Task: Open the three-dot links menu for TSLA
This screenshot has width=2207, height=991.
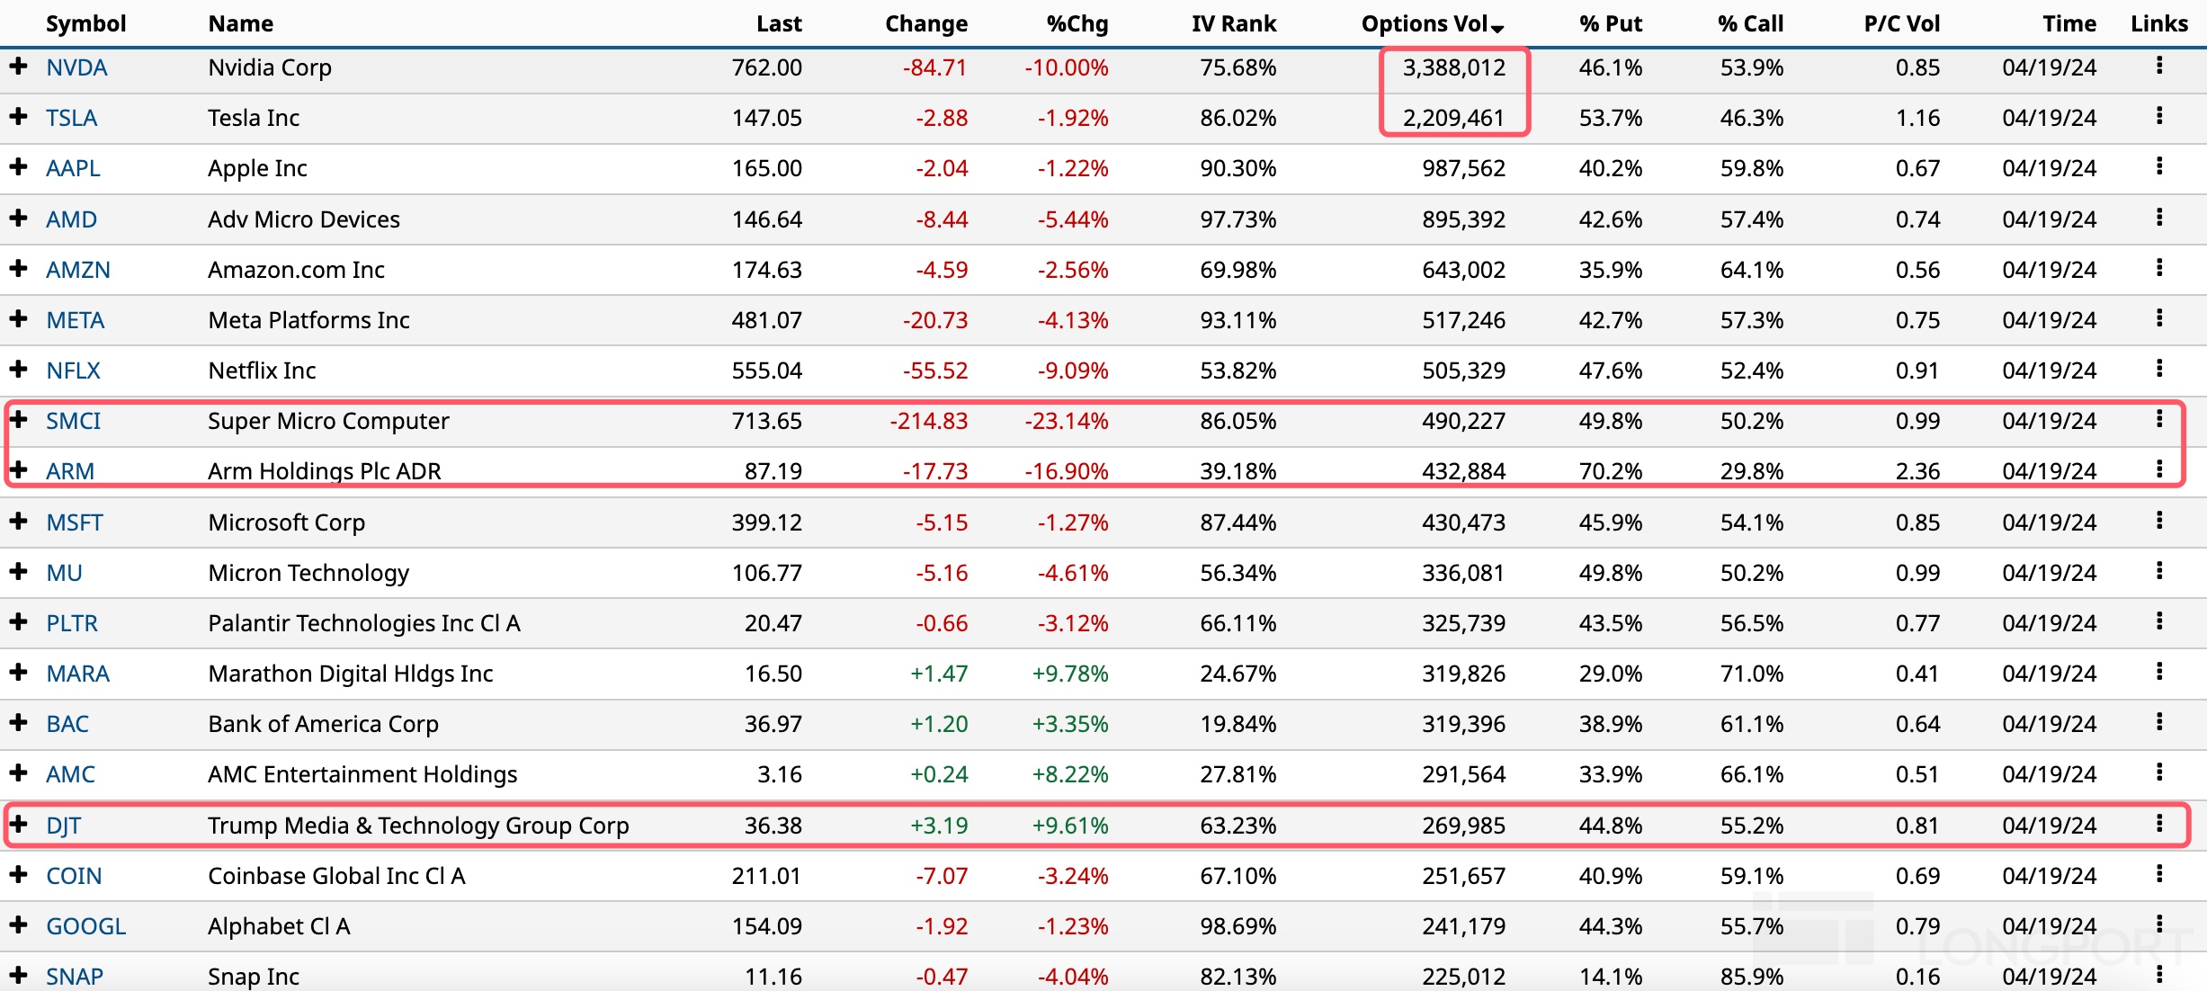Action: (x=2158, y=116)
